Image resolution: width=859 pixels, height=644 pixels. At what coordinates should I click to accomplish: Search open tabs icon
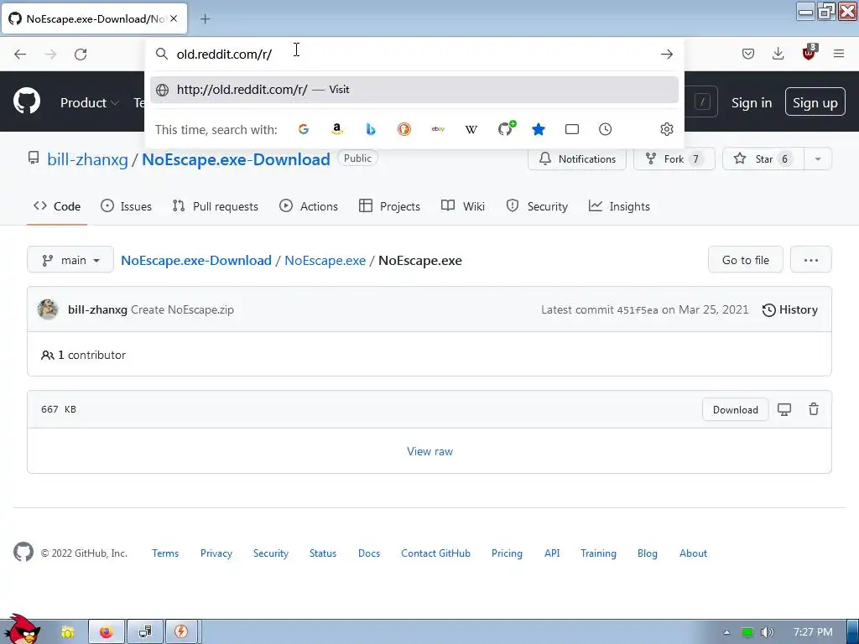click(x=572, y=129)
